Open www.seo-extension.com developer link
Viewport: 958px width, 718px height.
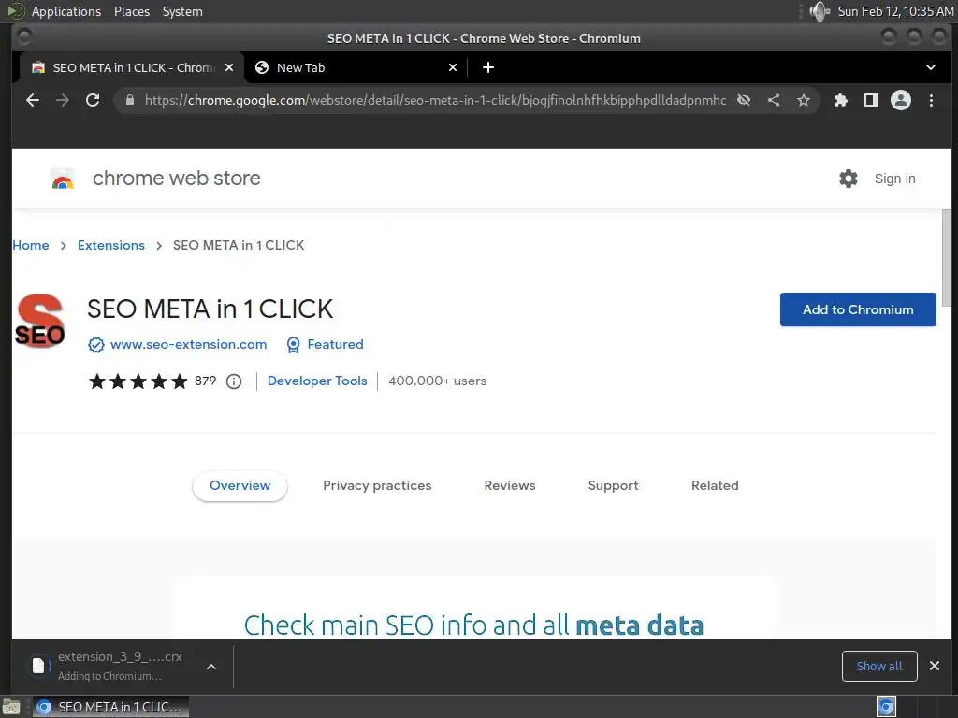pyautogui.click(x=188, y=344)
